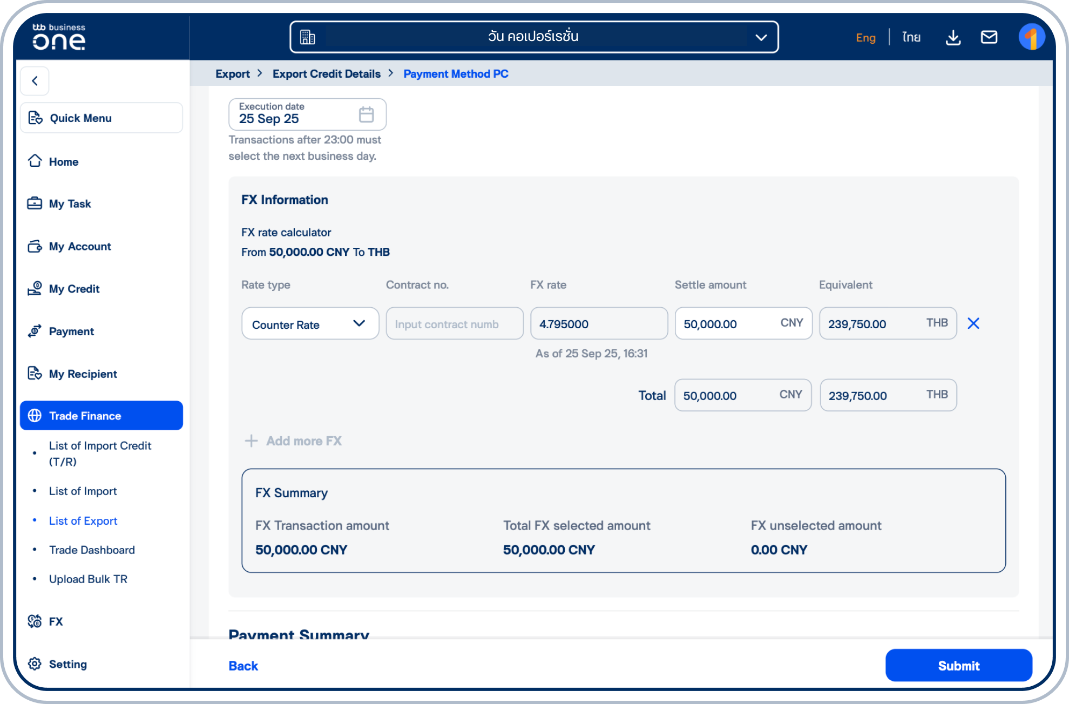Click the download icon in header

pos(953,37)
